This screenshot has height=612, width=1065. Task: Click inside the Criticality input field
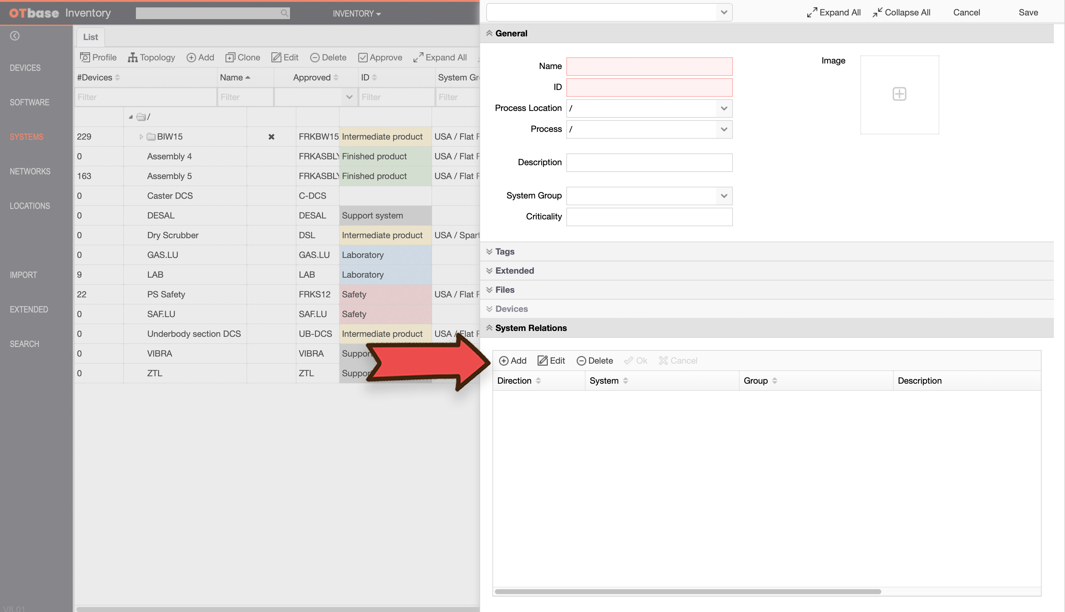[x=649, y=216]
